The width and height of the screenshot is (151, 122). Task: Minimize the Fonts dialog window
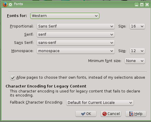click(x=136, y=4)
